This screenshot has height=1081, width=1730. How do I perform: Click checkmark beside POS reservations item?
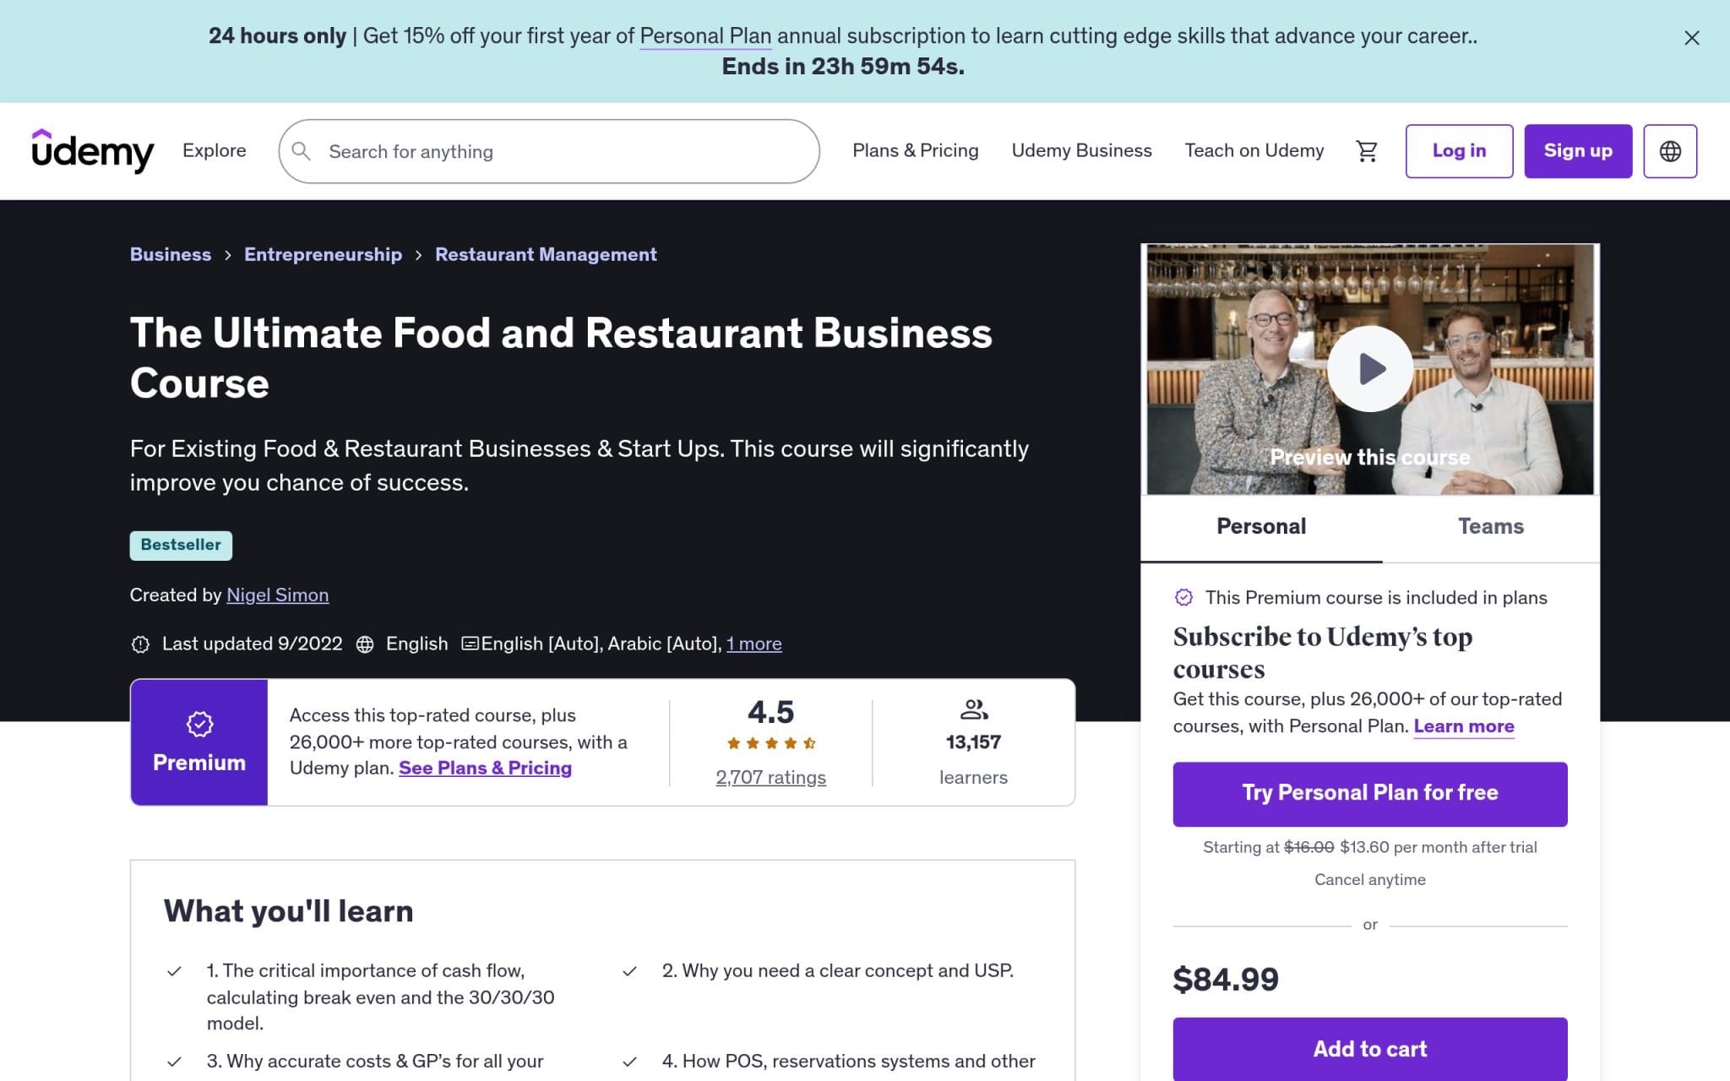pyautogui.click(x=629, y=1062)
